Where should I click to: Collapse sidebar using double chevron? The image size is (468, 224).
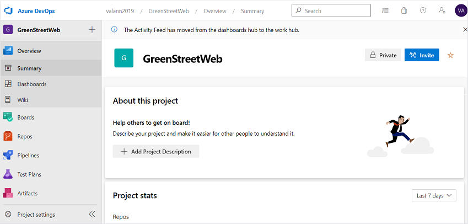(x=92, y=214)
